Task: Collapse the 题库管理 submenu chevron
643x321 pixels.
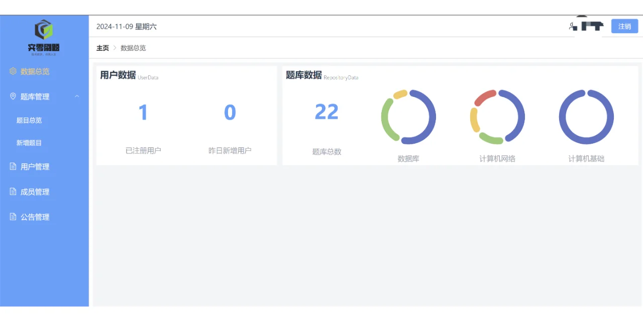Action: click(x=76, y=96)
